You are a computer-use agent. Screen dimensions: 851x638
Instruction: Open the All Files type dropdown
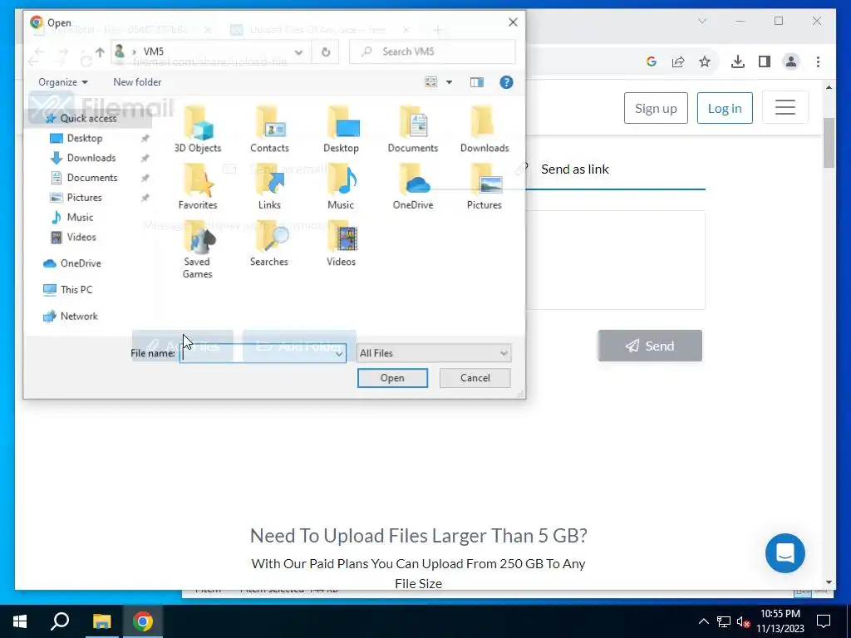(434, 353)
